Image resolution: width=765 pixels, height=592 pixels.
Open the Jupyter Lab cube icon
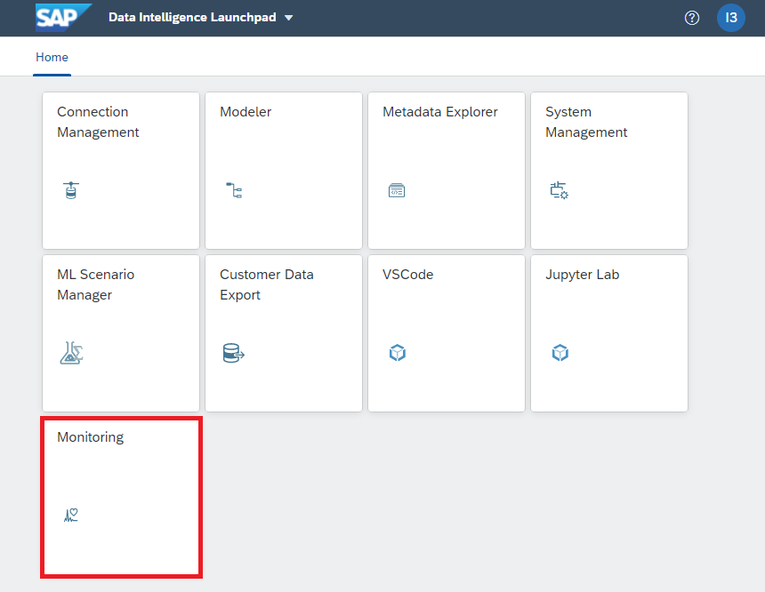click(x=560, y=353)
